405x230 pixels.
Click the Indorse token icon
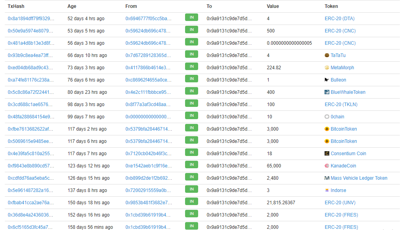coord(327,190)
